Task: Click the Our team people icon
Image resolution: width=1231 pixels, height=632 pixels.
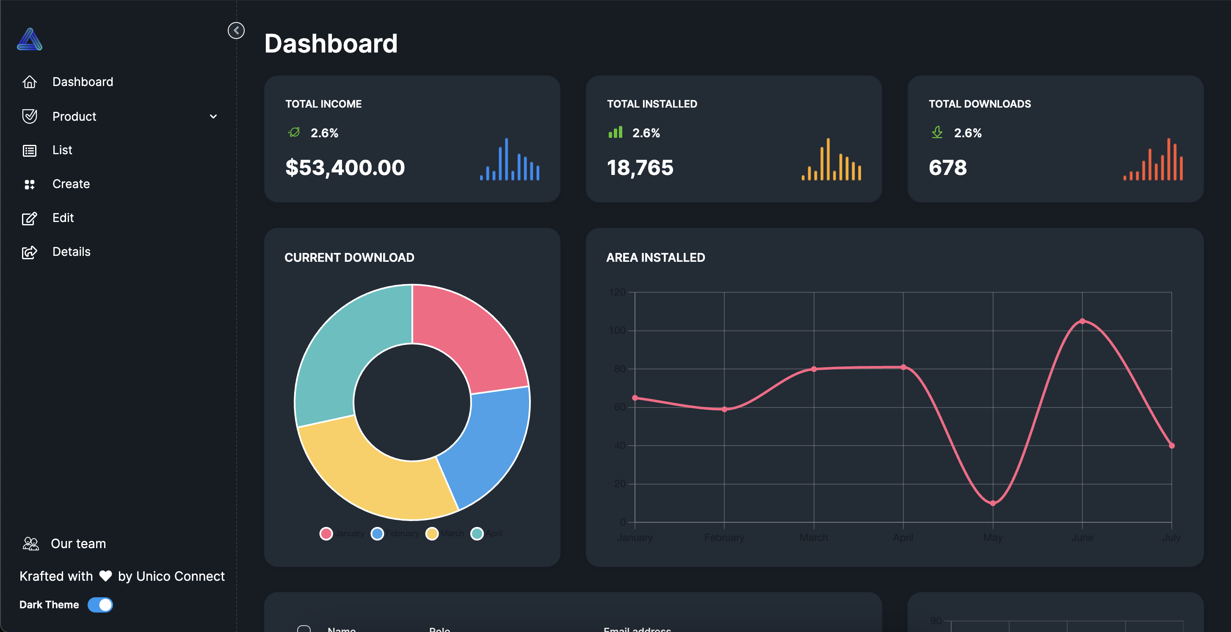Action: tap(30, 543)
